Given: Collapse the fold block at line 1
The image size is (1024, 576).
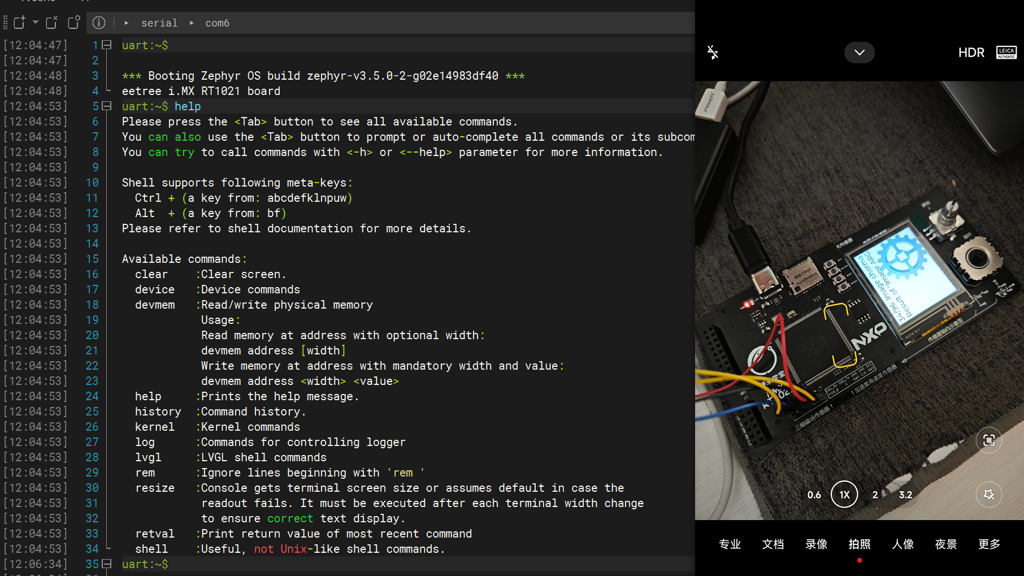Looking at the screenshot, I should click(x=107, y=45).
